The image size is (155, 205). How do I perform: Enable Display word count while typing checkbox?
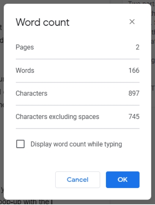tap(20, 144)
